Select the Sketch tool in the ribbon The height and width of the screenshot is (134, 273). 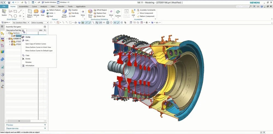click(x=4, y=12)
